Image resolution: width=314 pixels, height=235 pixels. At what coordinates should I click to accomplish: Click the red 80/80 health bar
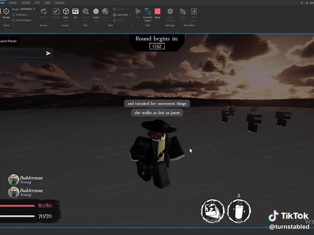pos(17,206)
